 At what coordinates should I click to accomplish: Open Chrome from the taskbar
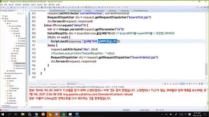click(x=36, y=114)
